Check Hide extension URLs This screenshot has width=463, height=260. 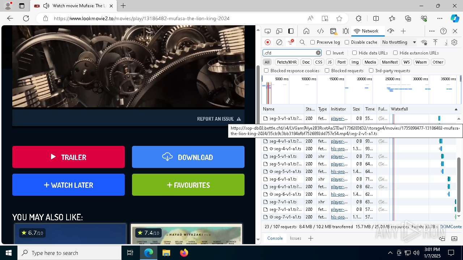[x=395, y=53]
